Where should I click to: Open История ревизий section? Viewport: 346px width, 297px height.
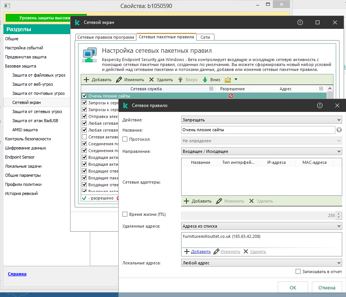21,193
